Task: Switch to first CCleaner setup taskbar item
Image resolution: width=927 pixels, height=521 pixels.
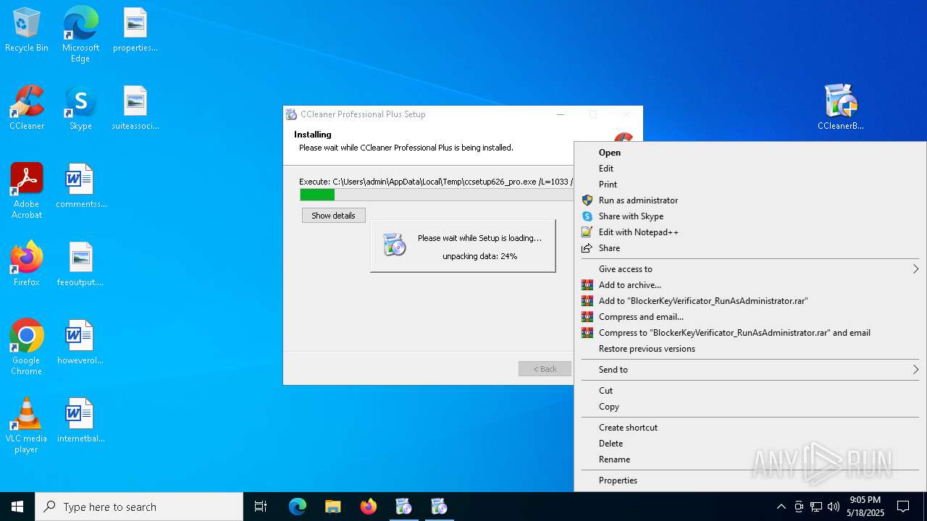Action: [403, 507]
